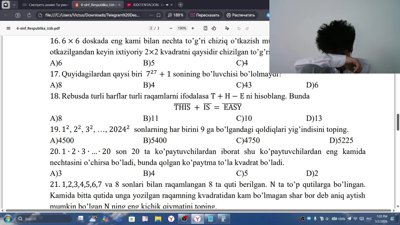Click the vertical scrollbar thumb
The image size is (400, 225).
[398, 122]
